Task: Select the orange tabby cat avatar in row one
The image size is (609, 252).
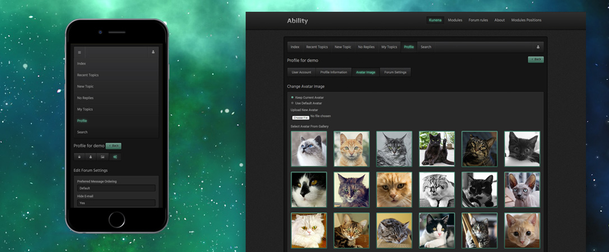Action: [352, 149]
